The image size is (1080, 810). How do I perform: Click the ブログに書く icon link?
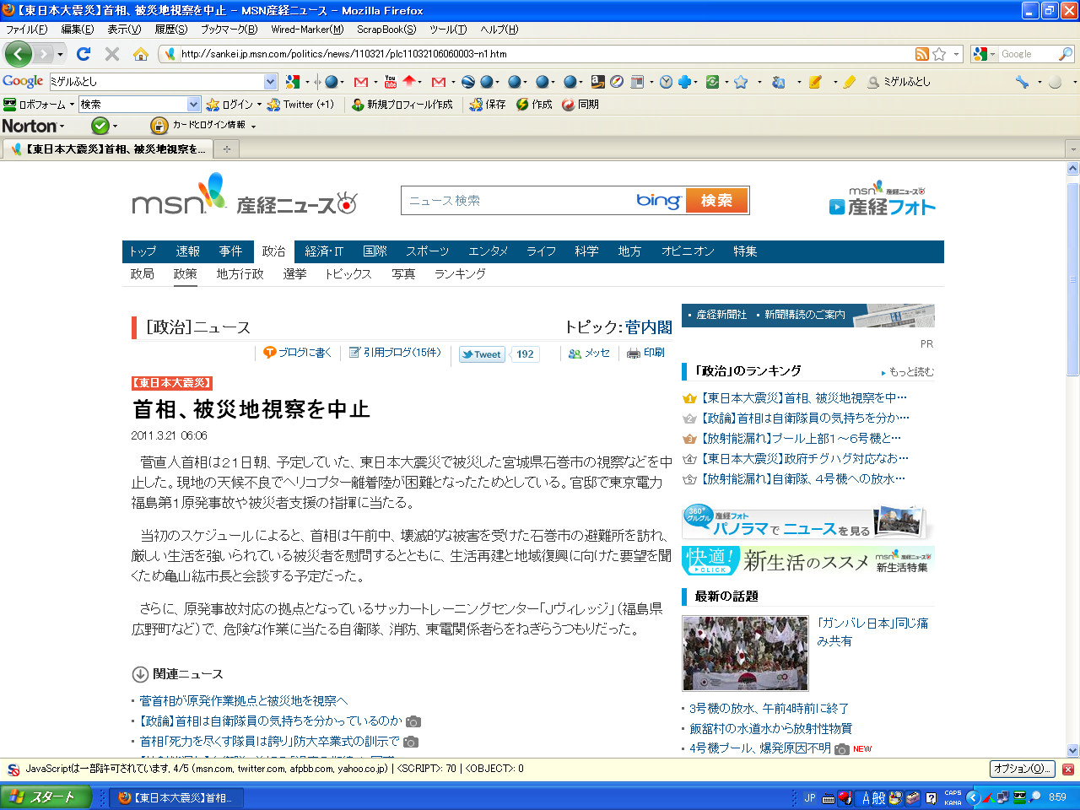[297, 353]
